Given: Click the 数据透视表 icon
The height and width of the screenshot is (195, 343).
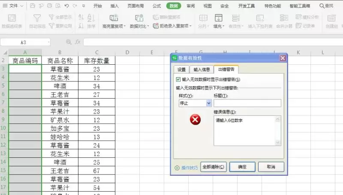Looking at the screenshot, I should tap(12, 18).
